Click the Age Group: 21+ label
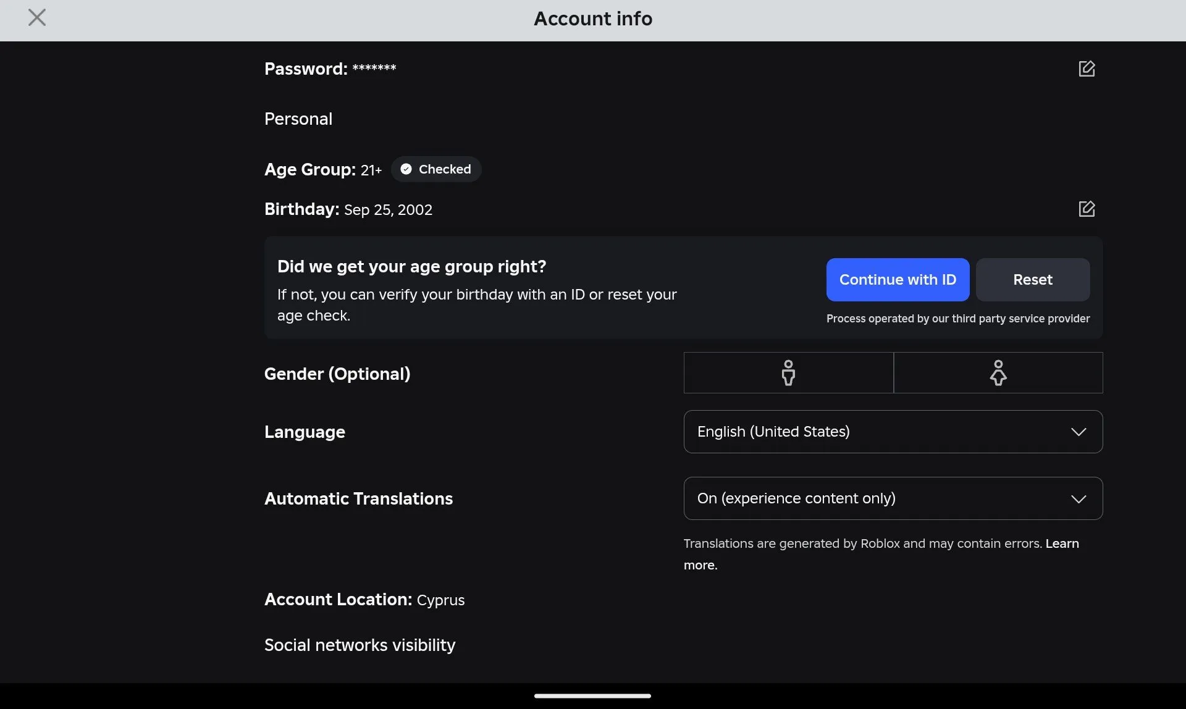Screen dimensions: 1186x709 [323, 169]
